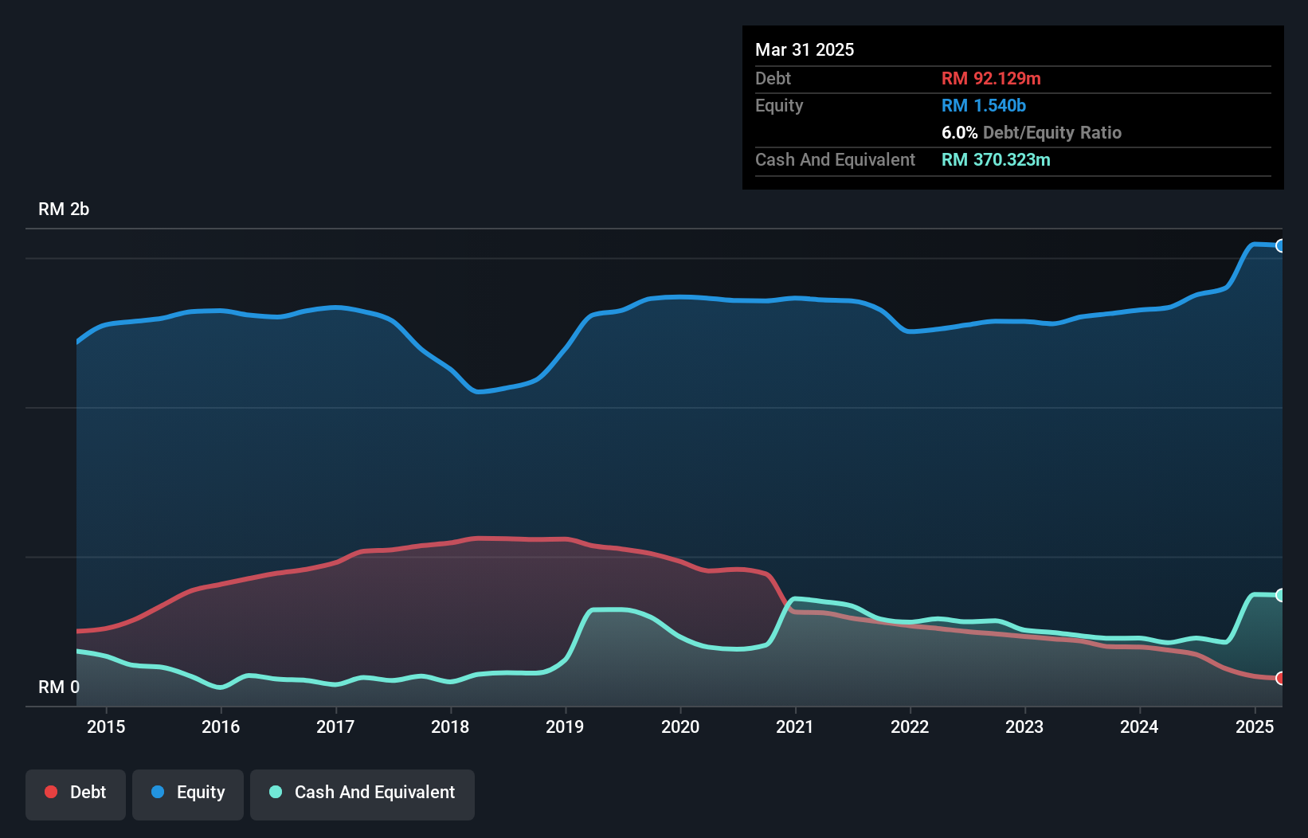Click the Cash And Equivalent tooltip label
The height and width of the screenshot is (838, 1308).
coord(835,159)
